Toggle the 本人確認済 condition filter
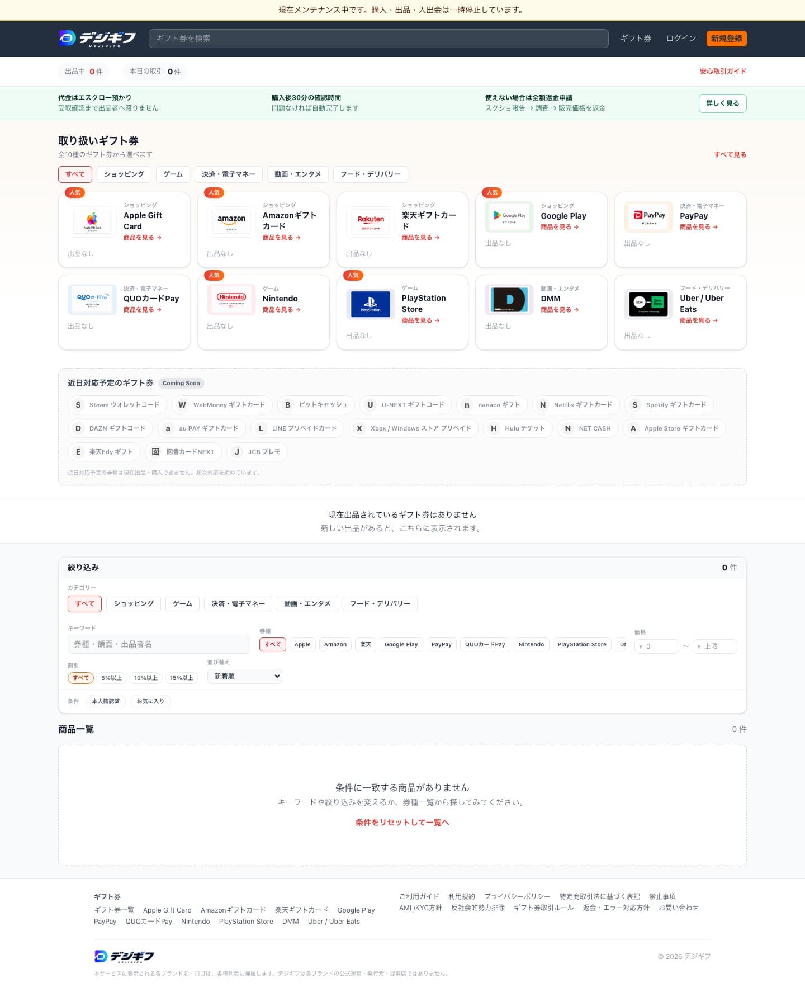The image size is (805, 992). point(106,701)
